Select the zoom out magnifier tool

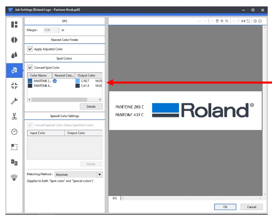[227, 21]
